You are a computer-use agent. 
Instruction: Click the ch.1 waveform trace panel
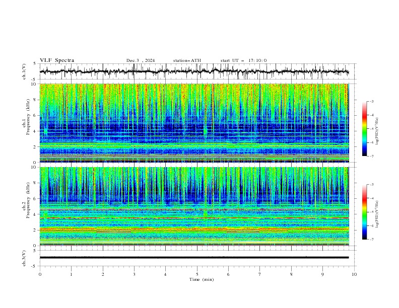point(198,71)
